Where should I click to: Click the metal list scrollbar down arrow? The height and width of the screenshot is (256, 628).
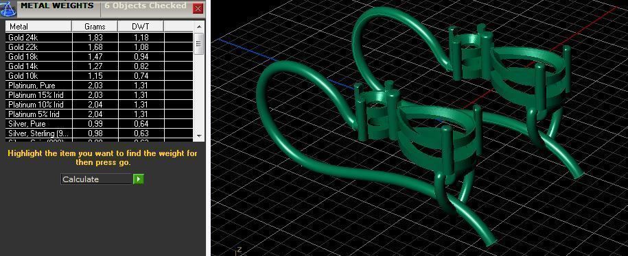tap(199, 136)
